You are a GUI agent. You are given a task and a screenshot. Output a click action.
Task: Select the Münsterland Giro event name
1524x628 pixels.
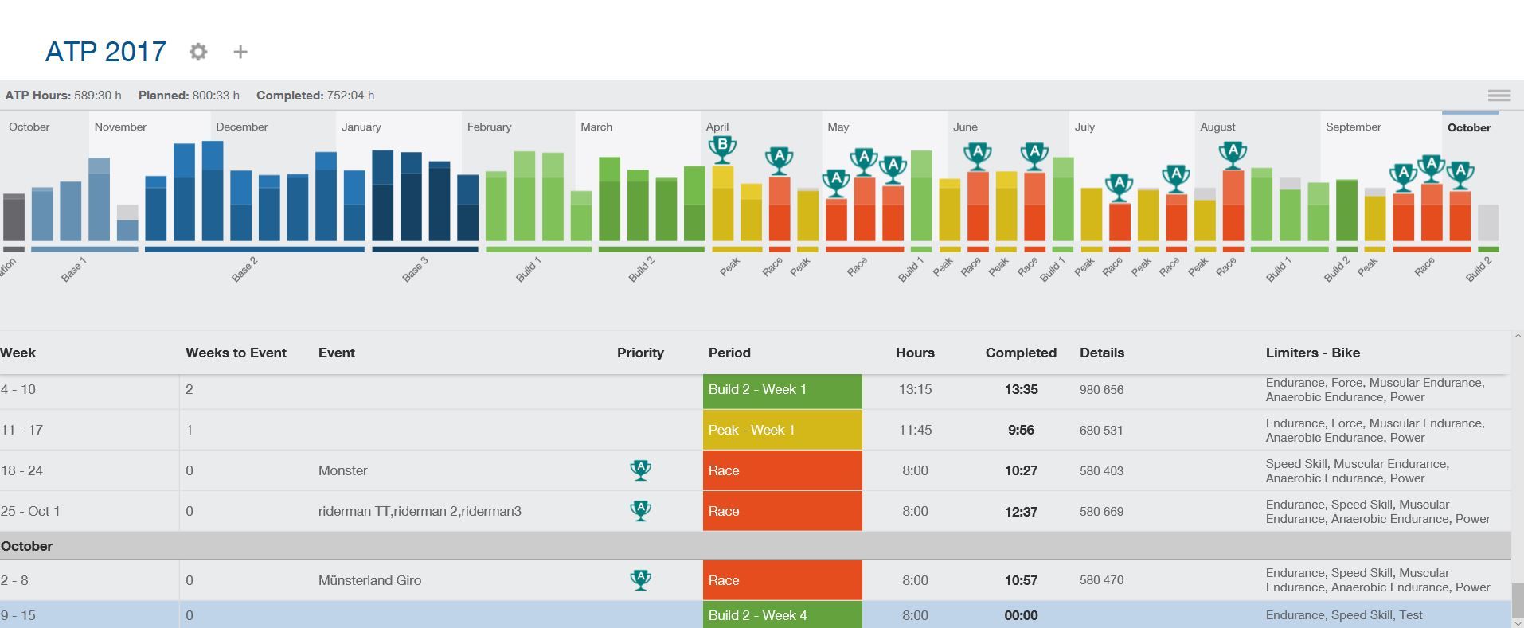tap(370, 580)
